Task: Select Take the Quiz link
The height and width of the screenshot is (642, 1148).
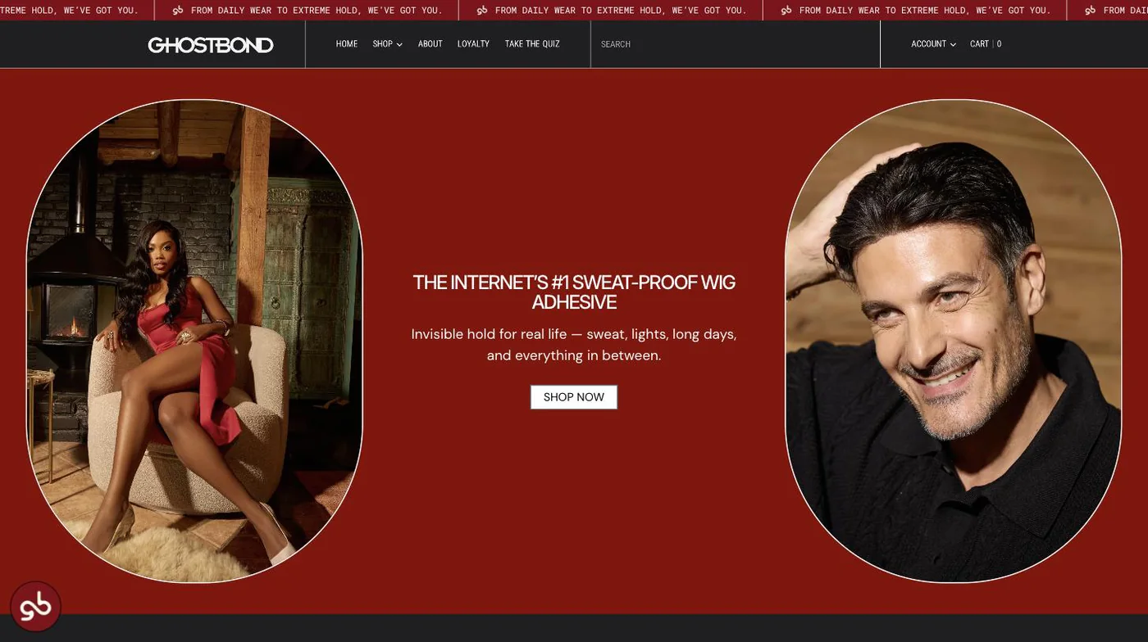Action: (532, 44)
